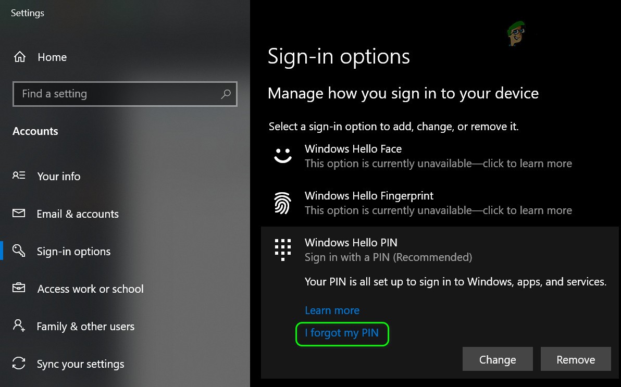Select the Your info person icon

click(x=19, y=176)
